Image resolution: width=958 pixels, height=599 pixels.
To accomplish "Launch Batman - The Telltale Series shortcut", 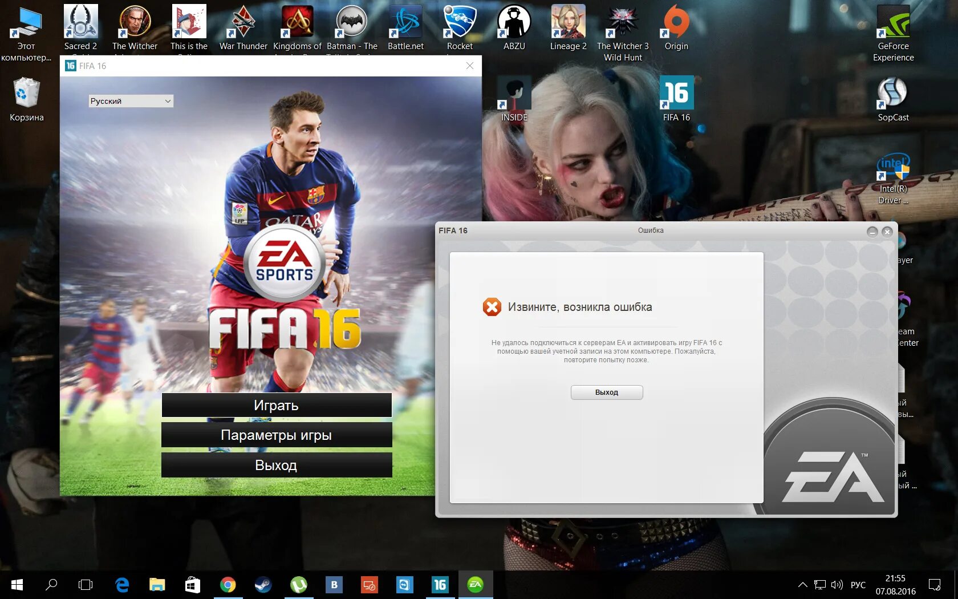I will pyautogui.click(x=352, y=27).
